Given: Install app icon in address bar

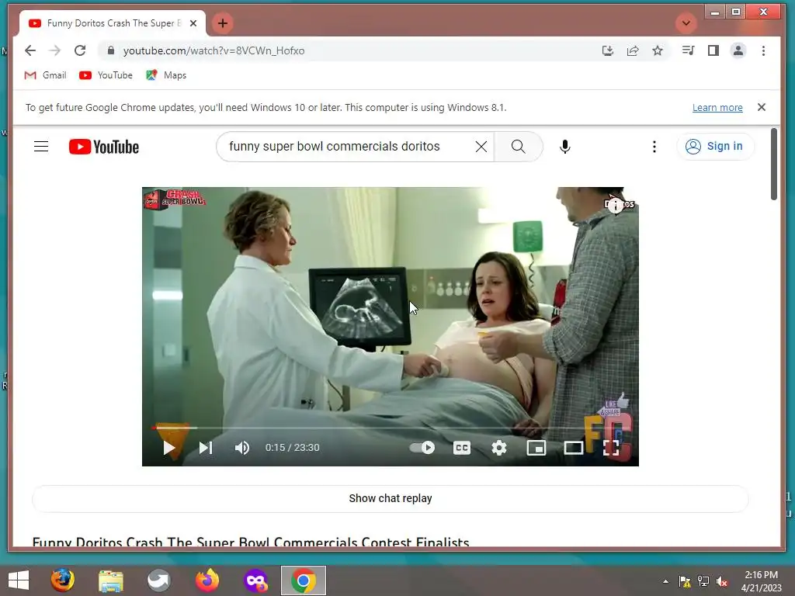Looking at the screenshot, I should point(607,50).
